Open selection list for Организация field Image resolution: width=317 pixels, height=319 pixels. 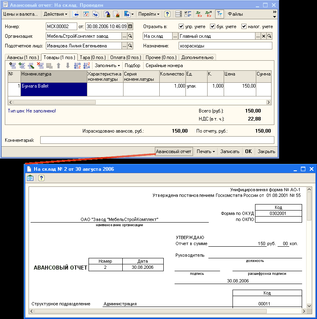[x=124, y=36]
